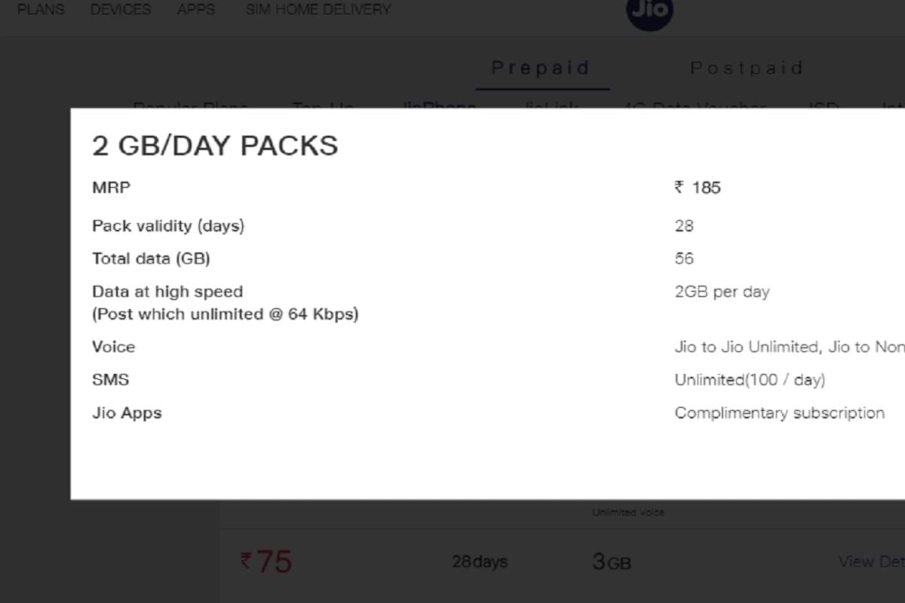This screenshot has width=905, height=603.
Task: Click the MRP value ₹185
Action: click(x=698, y=188)
